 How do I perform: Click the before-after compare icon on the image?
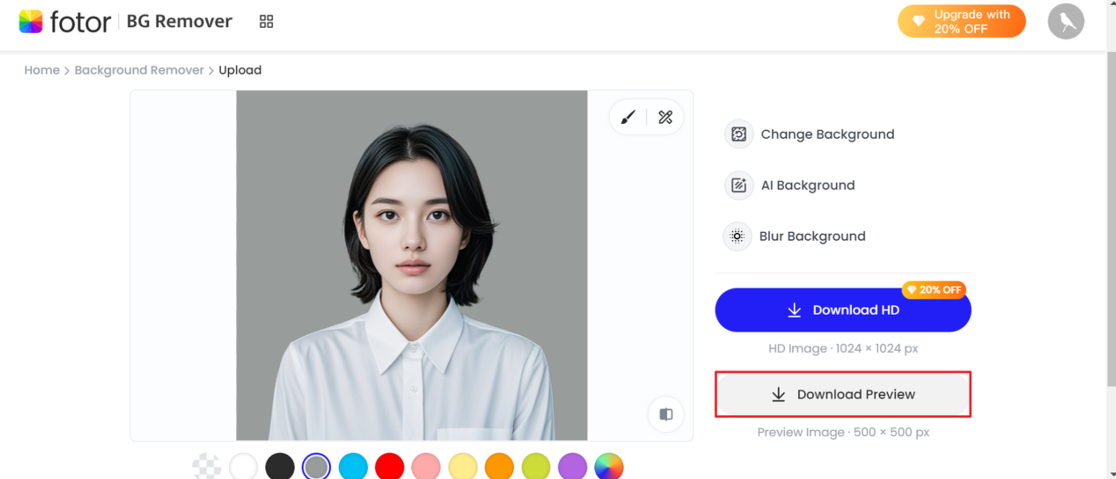[666, 414]
